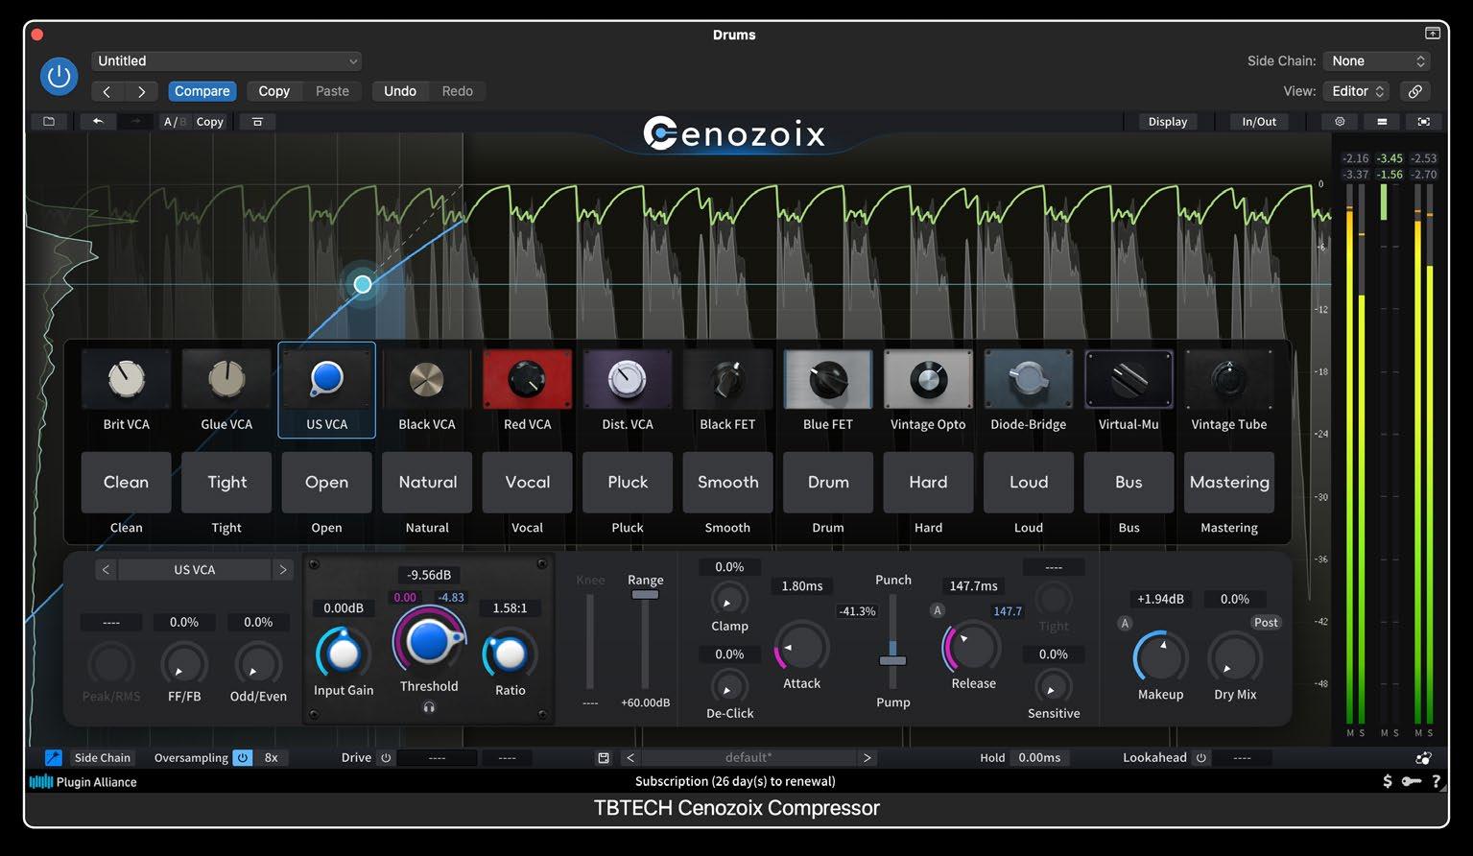Viewport: 1473px width, 856px height.
Task: Go to previous compressor model before US VCA
Action: [x=107, y=570]
